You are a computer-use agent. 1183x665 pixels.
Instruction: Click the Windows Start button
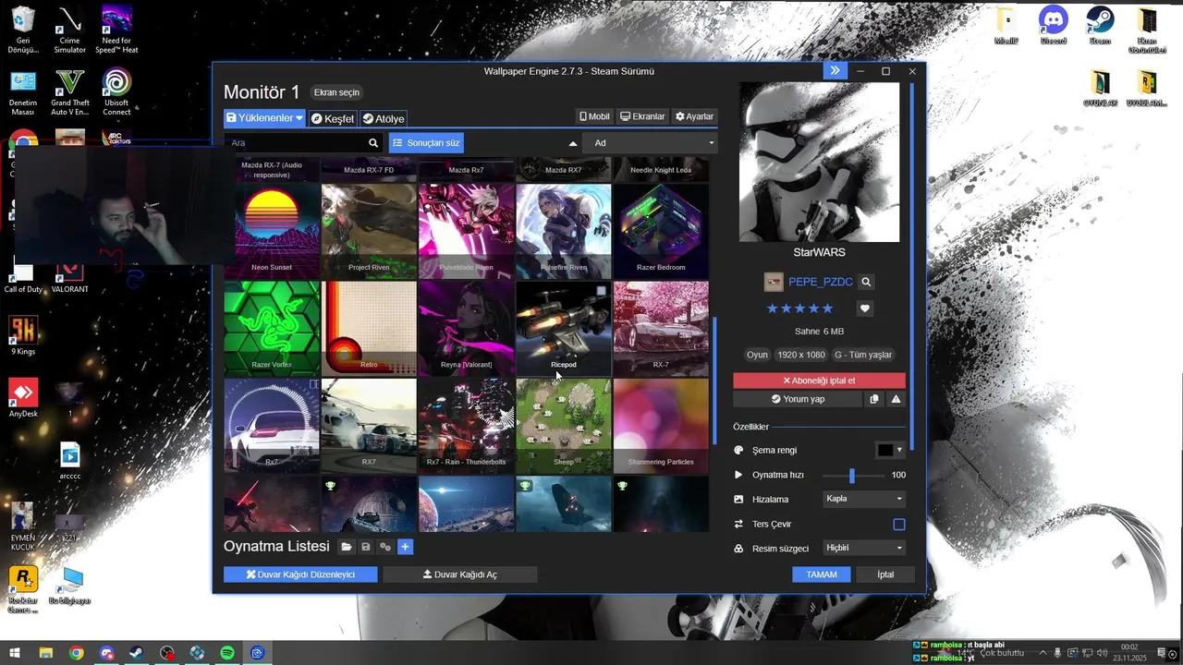click(x=15, y=653)
